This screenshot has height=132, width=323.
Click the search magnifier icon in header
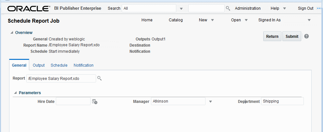(228, 8)
